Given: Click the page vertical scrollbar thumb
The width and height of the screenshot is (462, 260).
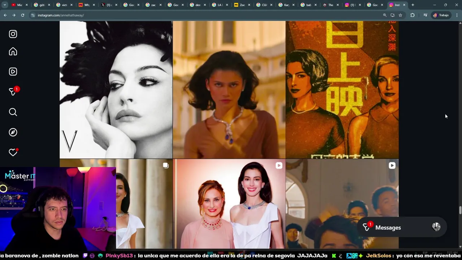Looking at the screenshot, I should (x=460, y=210).
